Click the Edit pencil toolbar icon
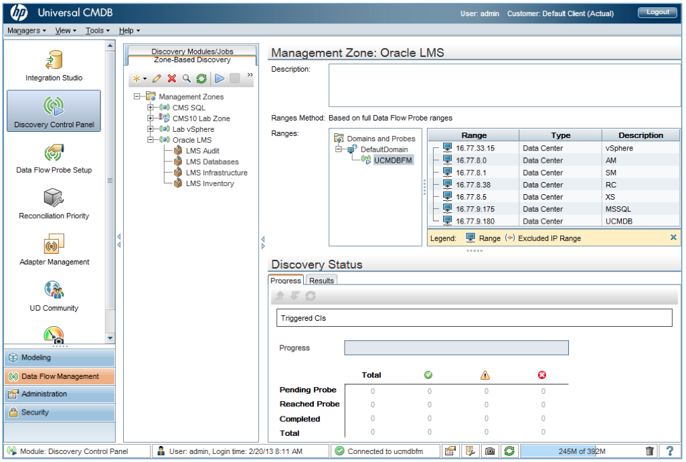The width and height of the screenshot is (686, 462). coord(157,79)
